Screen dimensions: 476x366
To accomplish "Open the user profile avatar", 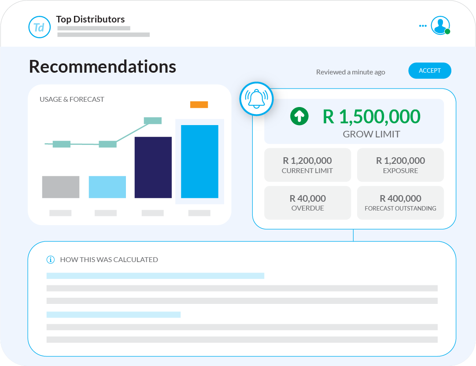I will (x=439, y=25).
